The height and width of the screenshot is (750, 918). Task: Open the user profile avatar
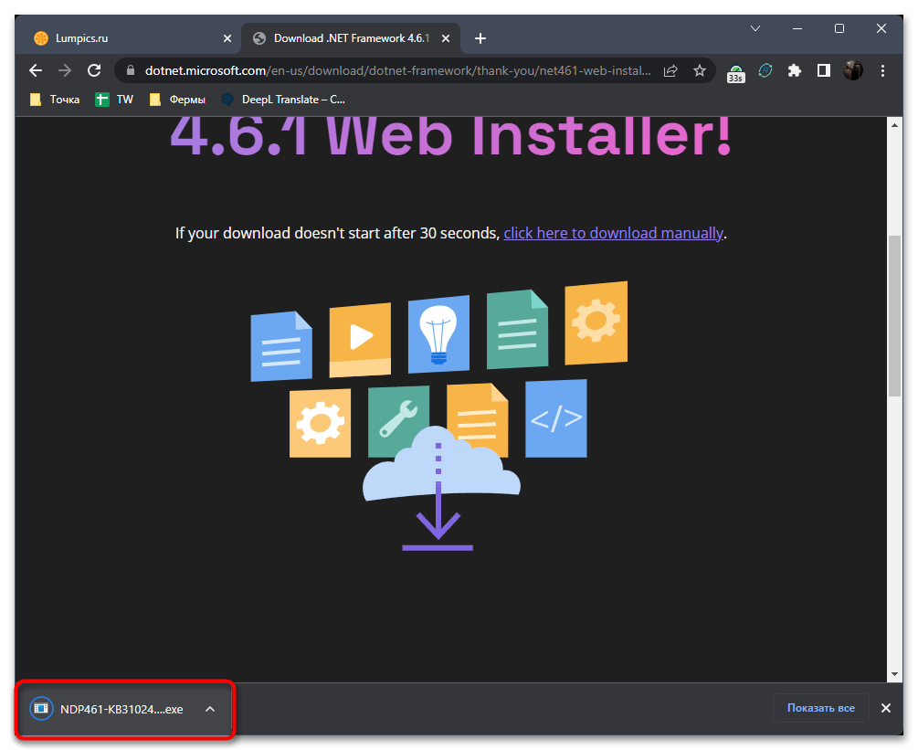click(x=852, y=71)
